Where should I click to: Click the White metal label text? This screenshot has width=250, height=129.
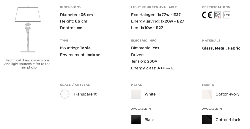pos(150,94)
